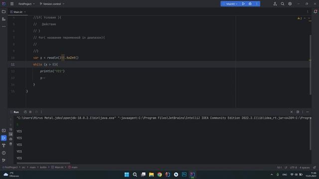
Task: Stop the running process in the Run panel
Action: [30, 112]
